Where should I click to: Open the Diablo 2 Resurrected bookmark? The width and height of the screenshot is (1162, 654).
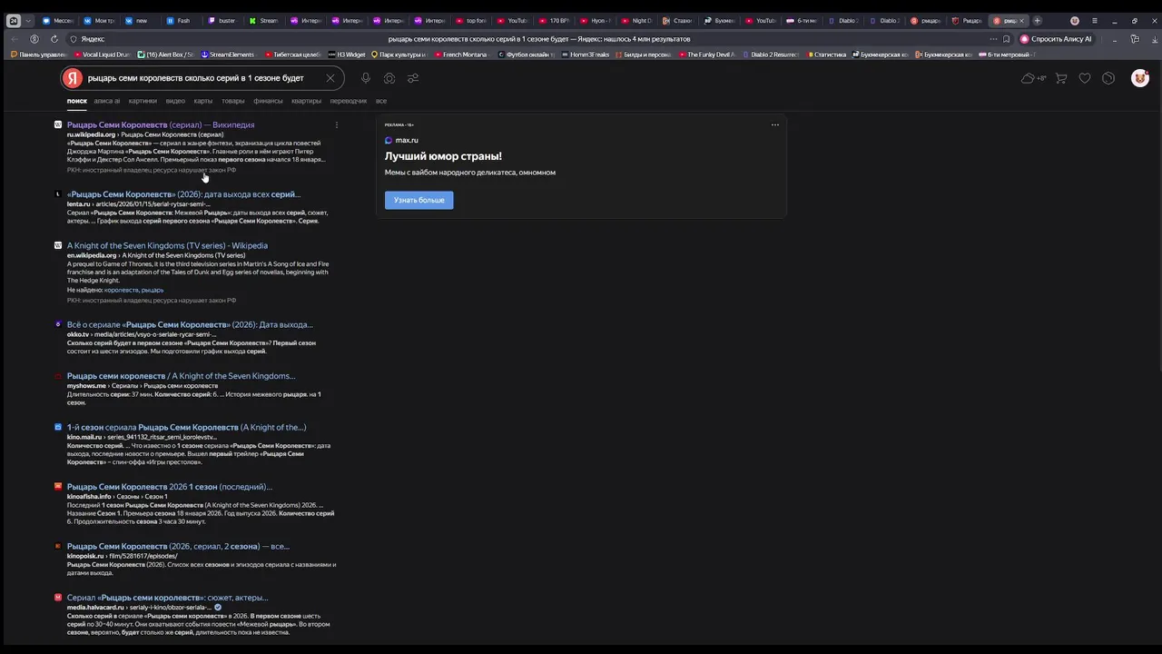click(771, 54)
